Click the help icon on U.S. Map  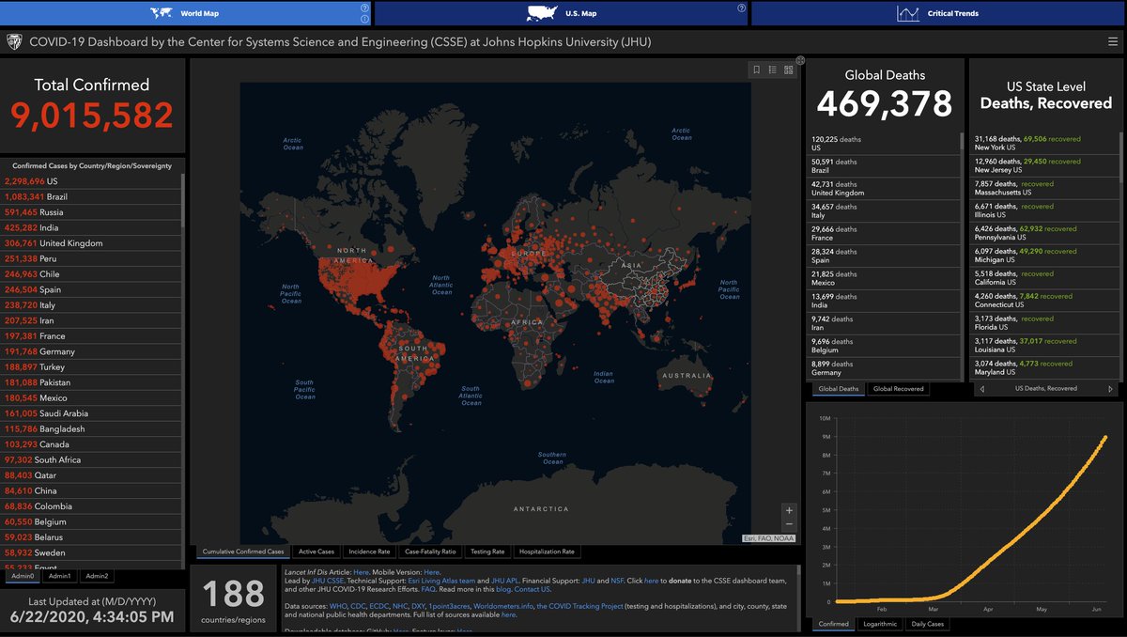[742, 8]
